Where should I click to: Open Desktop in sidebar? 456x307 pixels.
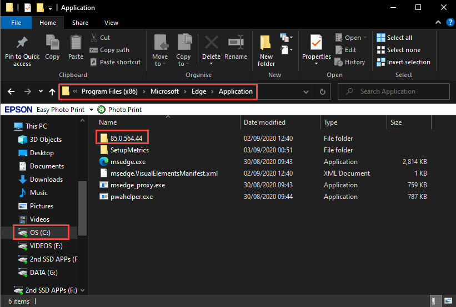[36, 153]
